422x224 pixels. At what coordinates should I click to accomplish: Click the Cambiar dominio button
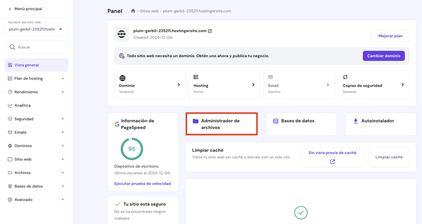pyautogui.click(x=383, y=56)
